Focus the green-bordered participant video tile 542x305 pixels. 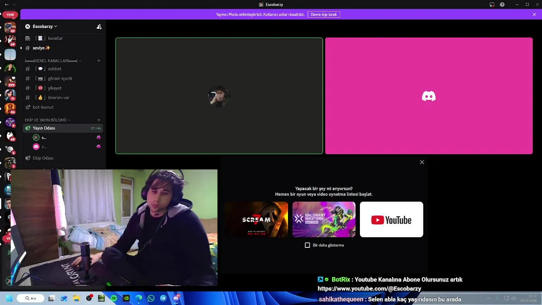click(x=219, y=96)
